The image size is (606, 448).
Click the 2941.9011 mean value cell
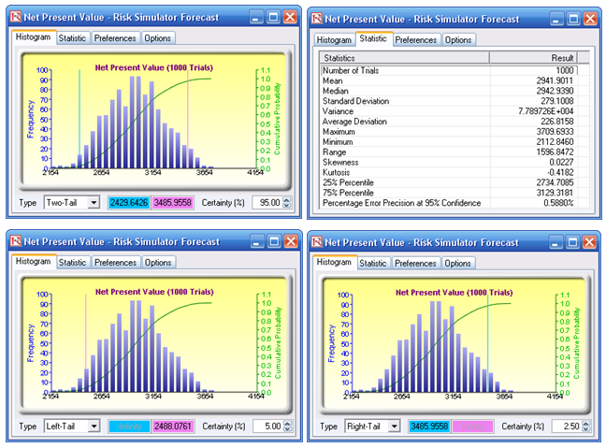(x=555, y=80)
